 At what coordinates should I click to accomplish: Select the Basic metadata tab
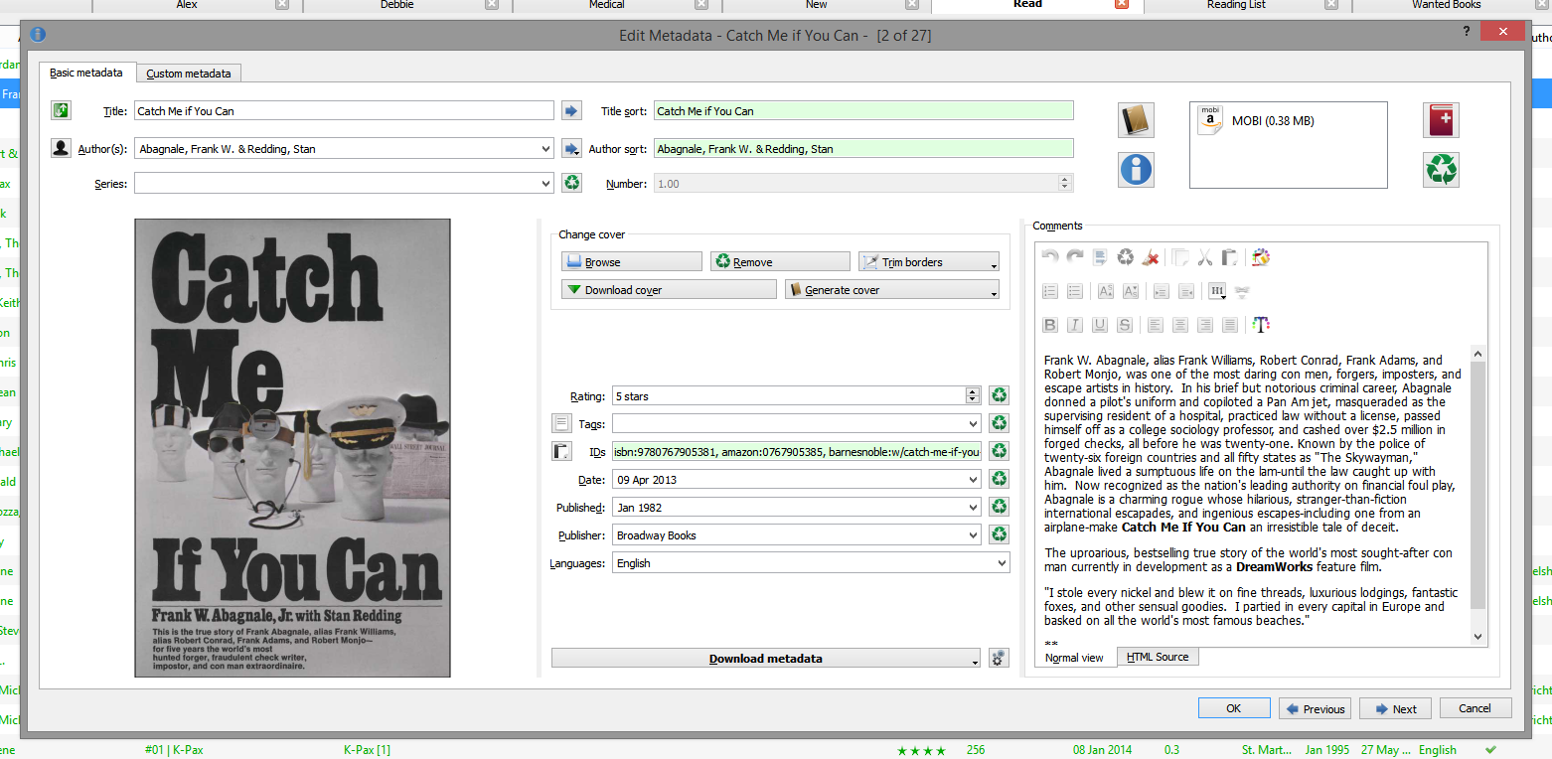tap(86, 73)
